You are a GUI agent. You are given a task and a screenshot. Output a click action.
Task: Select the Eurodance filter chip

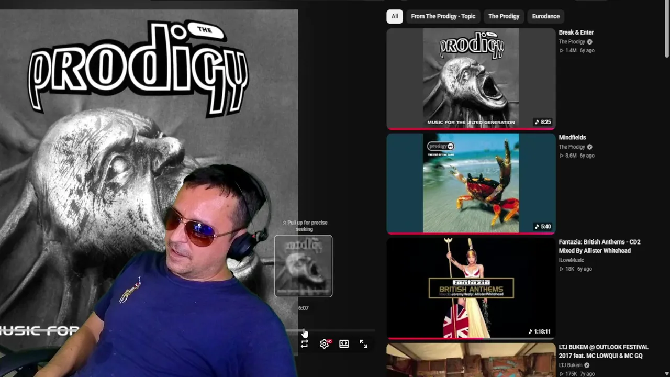[546, 16]
